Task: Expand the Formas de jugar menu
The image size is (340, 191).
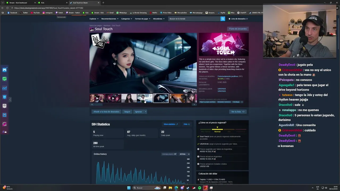Action: [142, 19]
